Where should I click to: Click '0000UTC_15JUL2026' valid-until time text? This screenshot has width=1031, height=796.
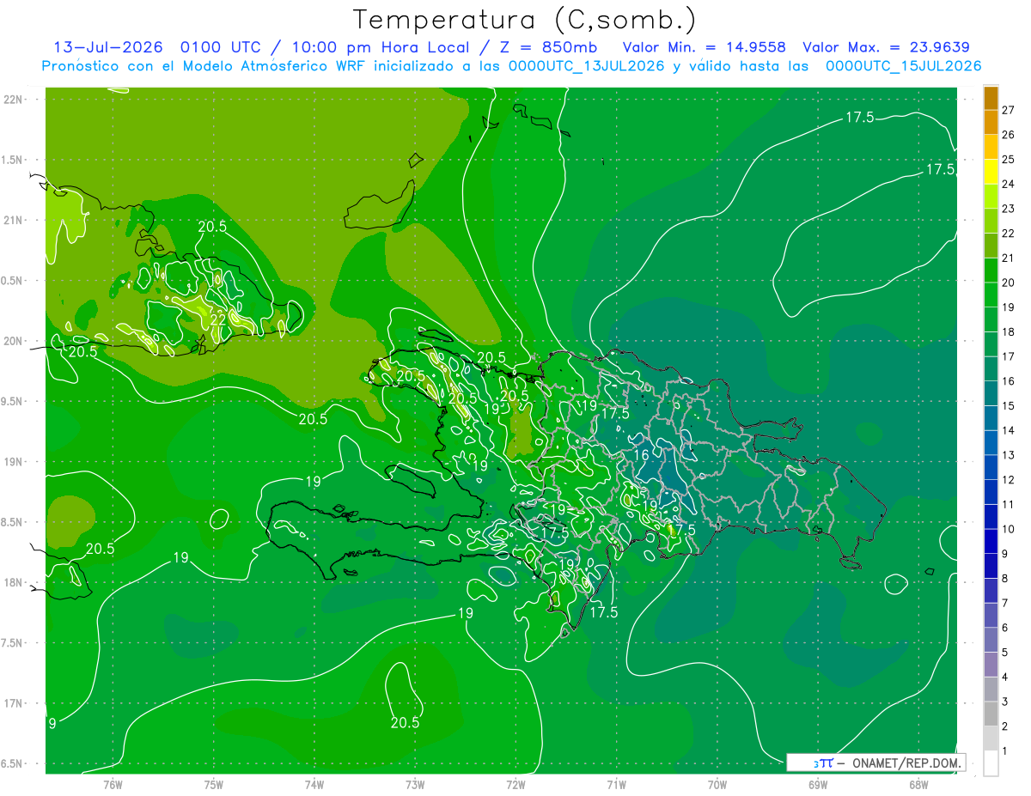[x=903, y=66]
